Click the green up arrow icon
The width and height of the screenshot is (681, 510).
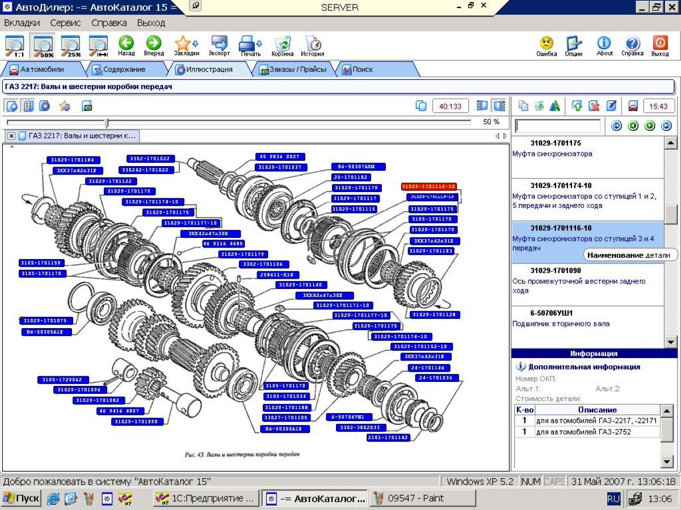tap(577, 105)
